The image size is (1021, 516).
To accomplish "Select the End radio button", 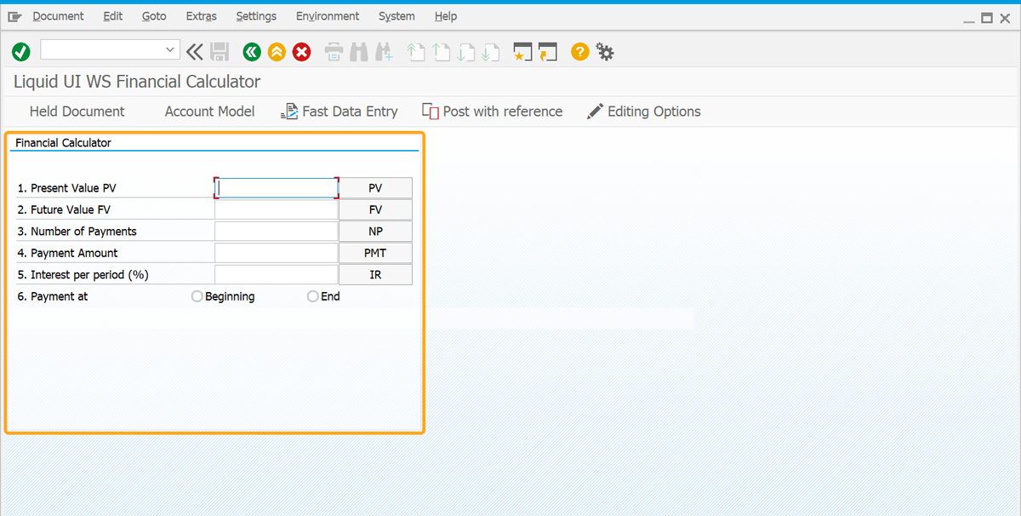I will coord(313,296).
